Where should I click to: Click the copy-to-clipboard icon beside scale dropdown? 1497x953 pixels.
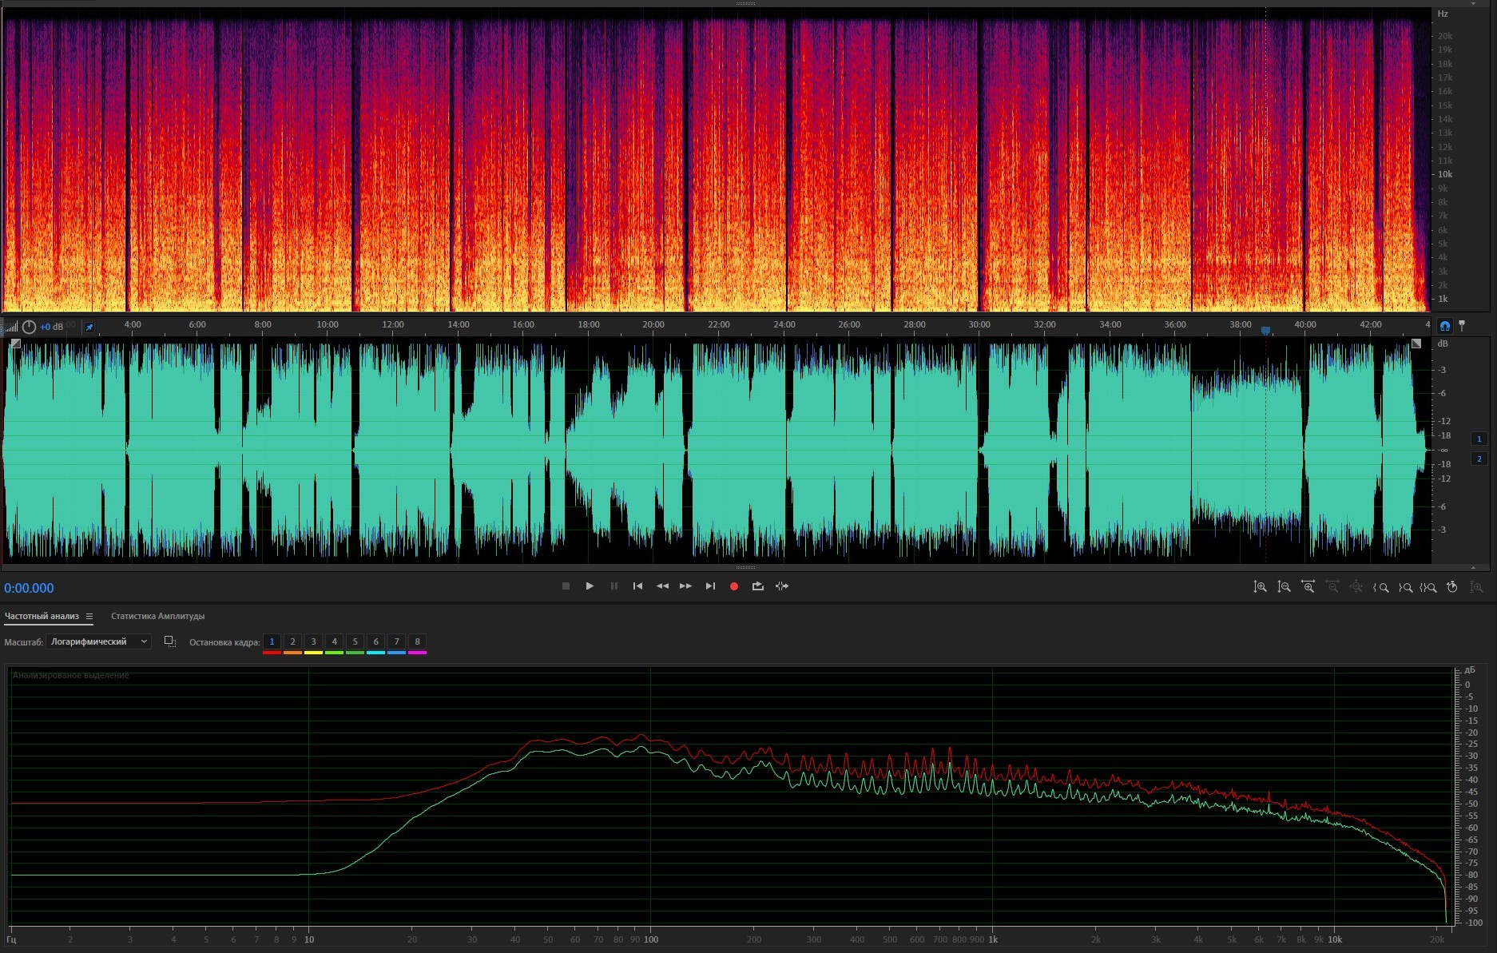click(169, 641)
